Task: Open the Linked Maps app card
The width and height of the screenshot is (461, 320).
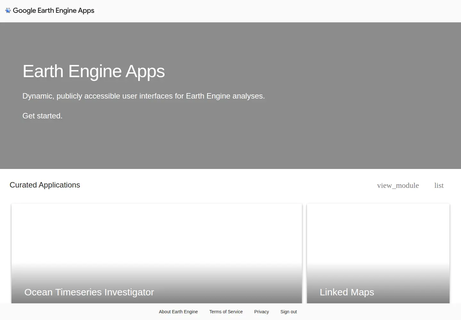Action: tap(378, 253)
